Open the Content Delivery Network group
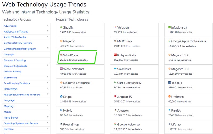The height and width of the screenshot is (134, 213). (x=18, y=43)
